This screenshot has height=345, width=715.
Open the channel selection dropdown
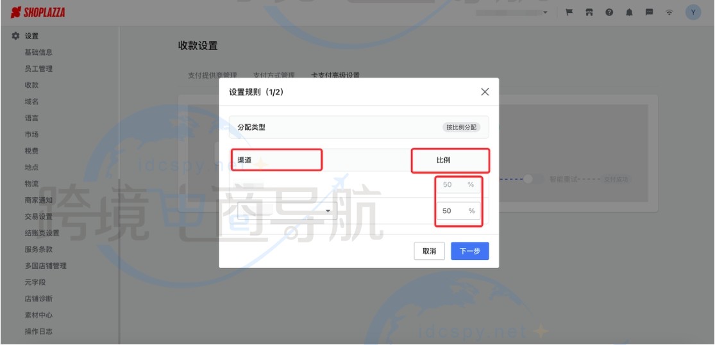coord(287,211)
